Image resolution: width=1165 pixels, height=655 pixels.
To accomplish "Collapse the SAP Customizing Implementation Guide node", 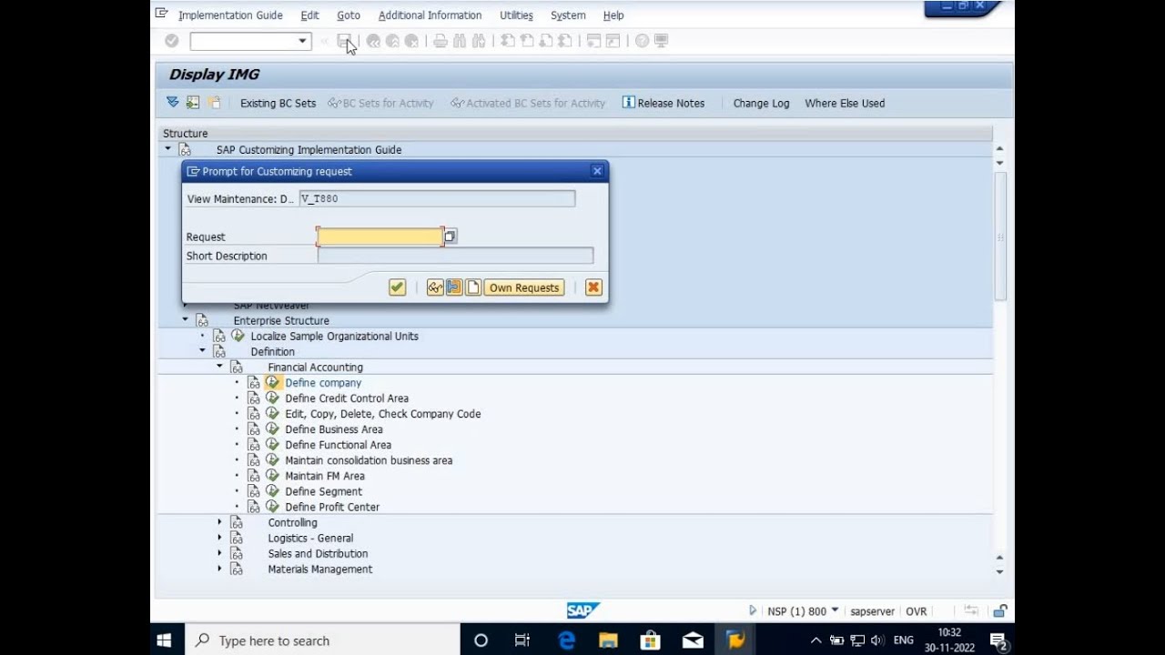I will [x=167, y=149].
